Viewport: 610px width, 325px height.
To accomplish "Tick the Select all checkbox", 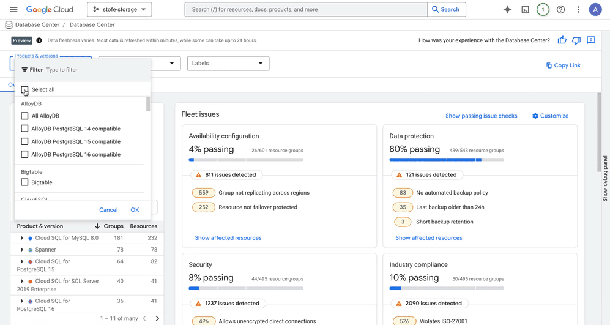I will 24,89.
